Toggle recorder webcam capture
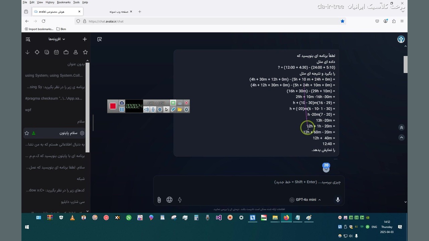The image size is (429, 241). point(160,109)
